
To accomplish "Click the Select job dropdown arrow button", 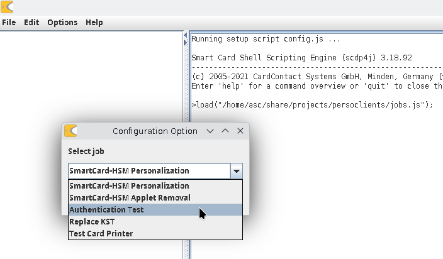I will coord(237,170).
